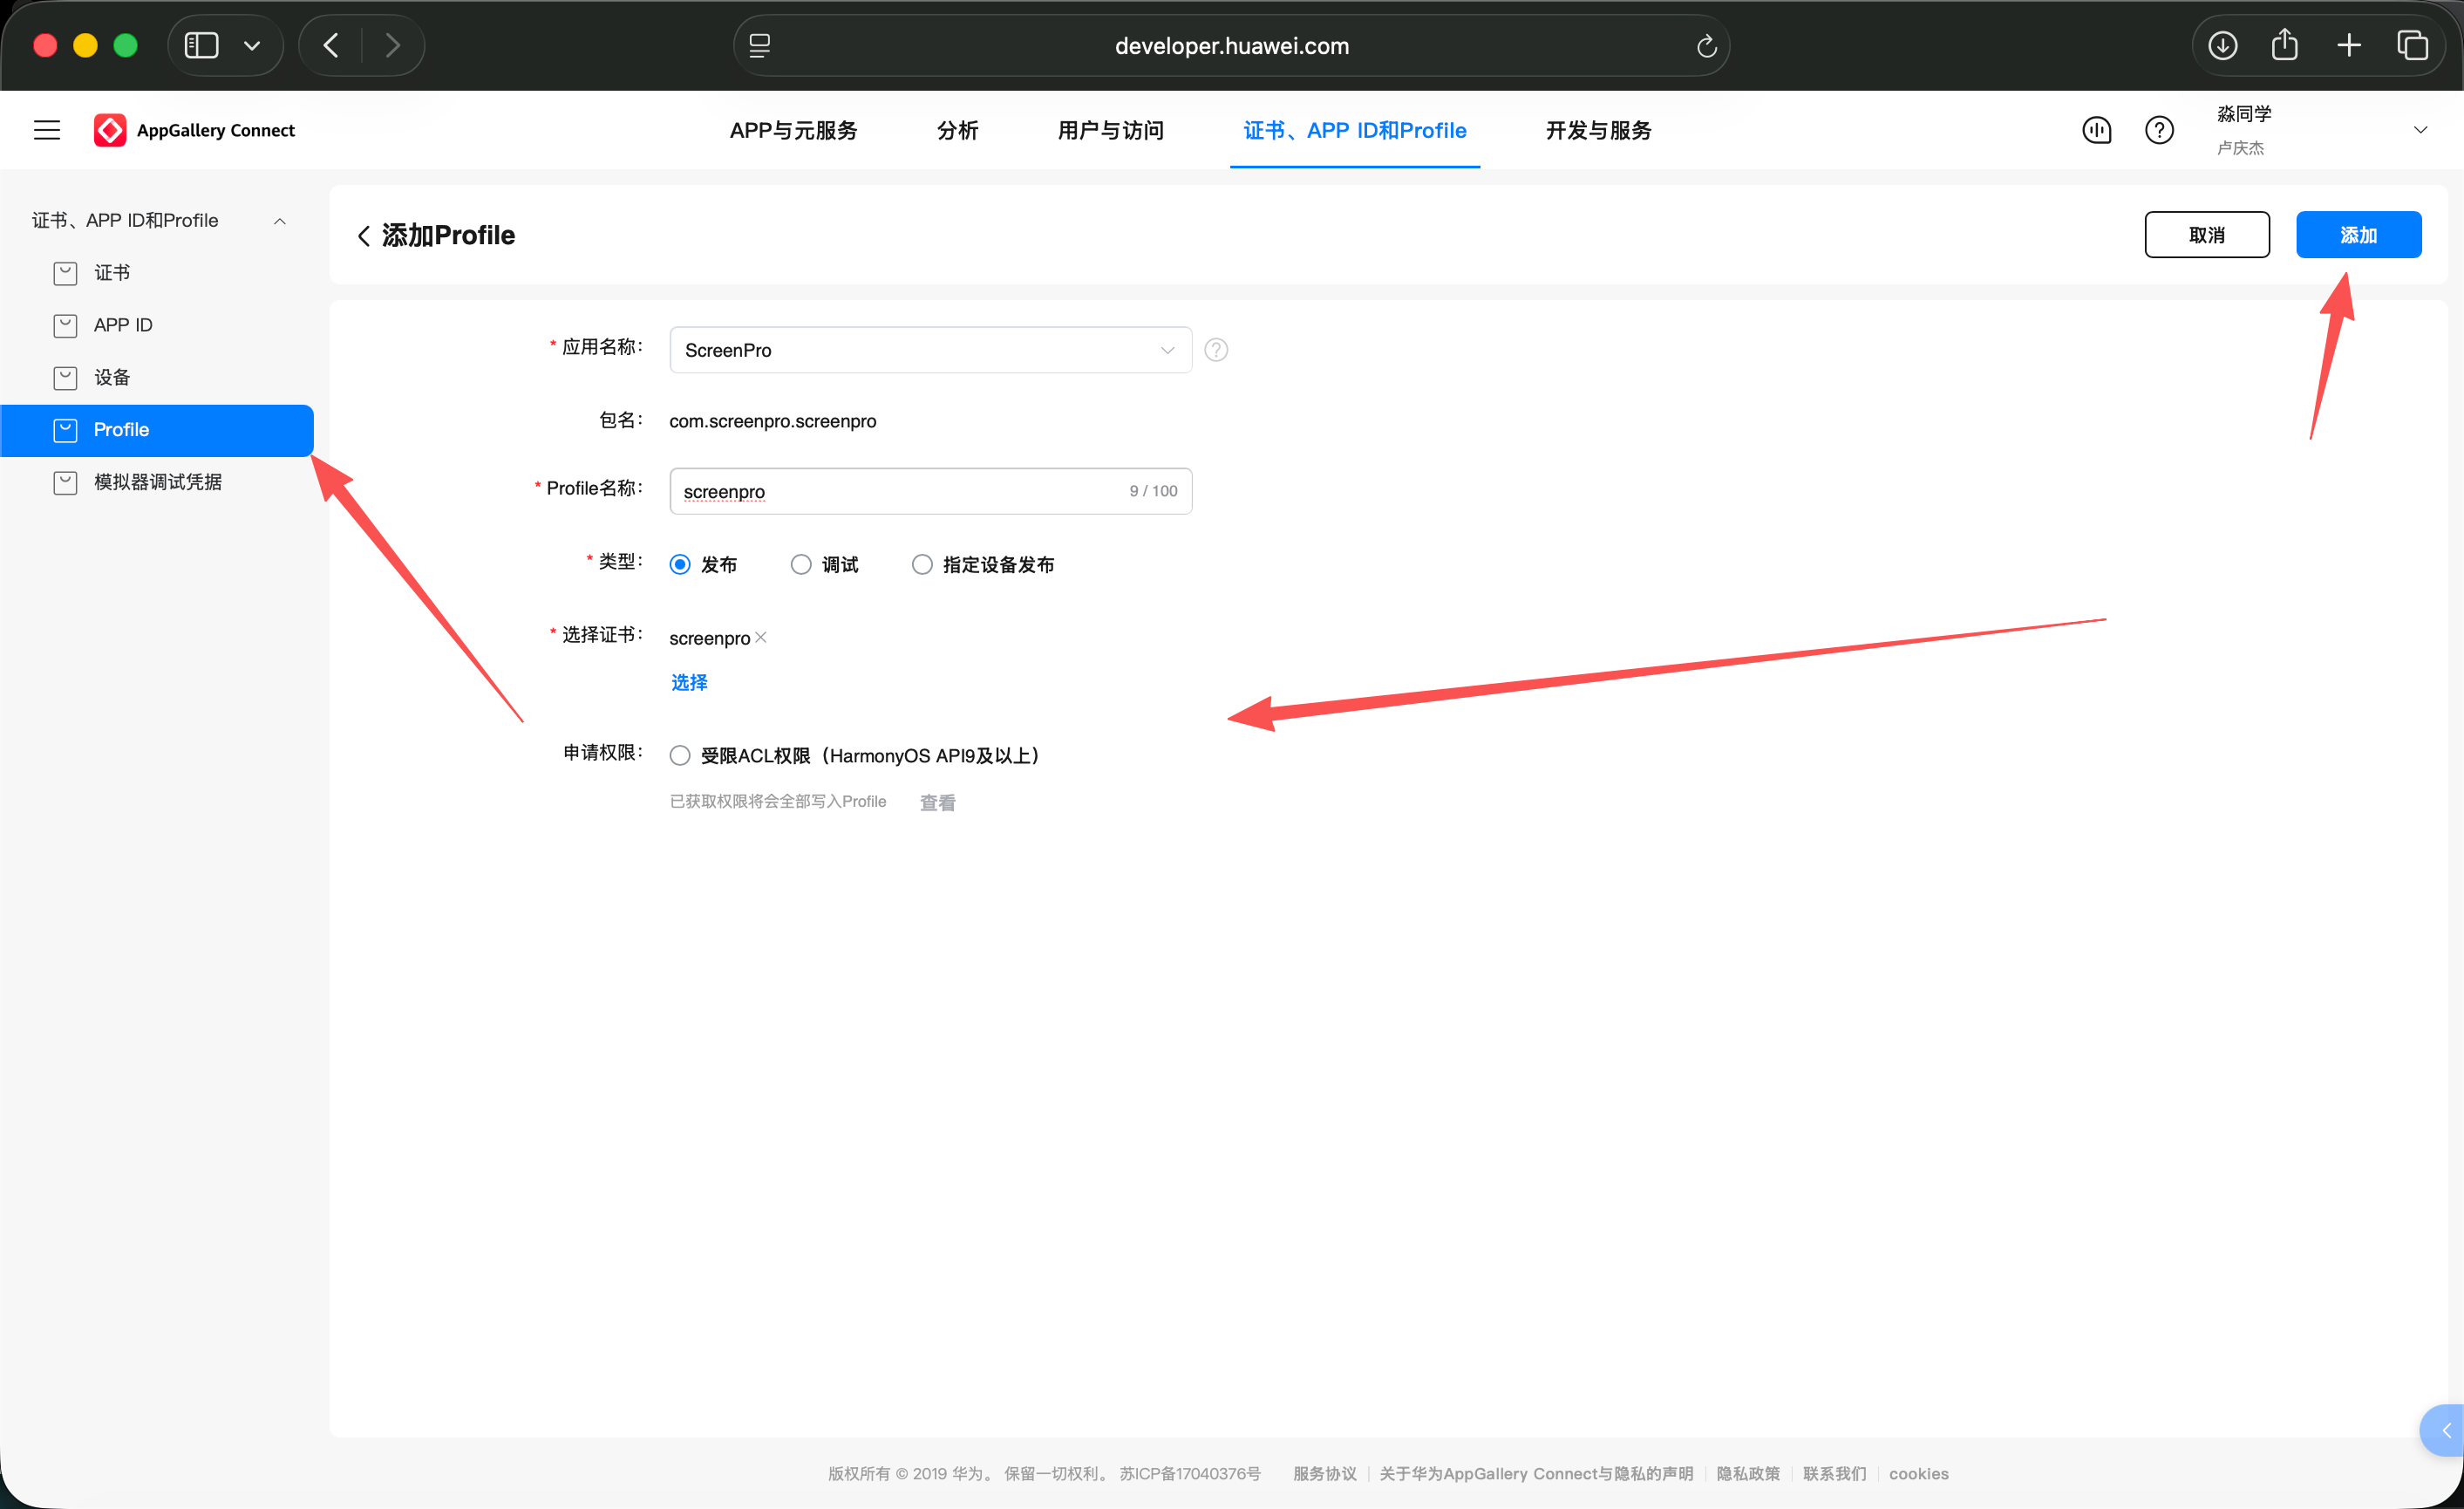2464x1509 pixels.
Task: Click the 选择 certificate link
Action: pos(689,682)
